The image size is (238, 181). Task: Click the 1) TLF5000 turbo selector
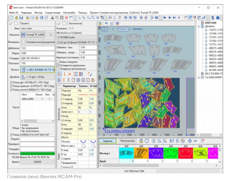pos(76,37)
